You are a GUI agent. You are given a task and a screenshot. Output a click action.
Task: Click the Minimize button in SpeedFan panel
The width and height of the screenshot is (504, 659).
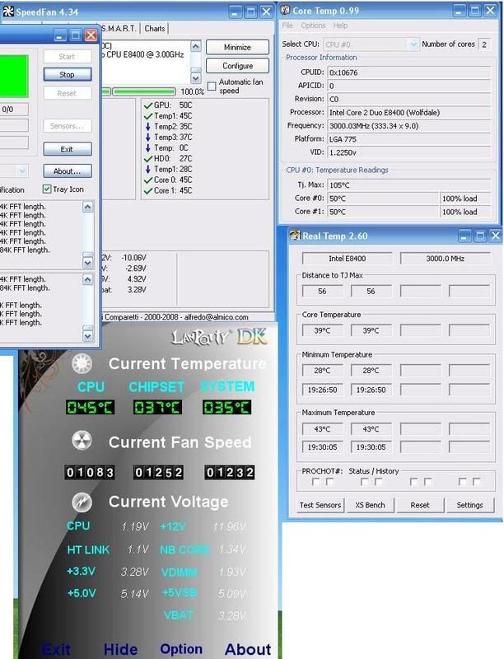click(x=237, y=47)
